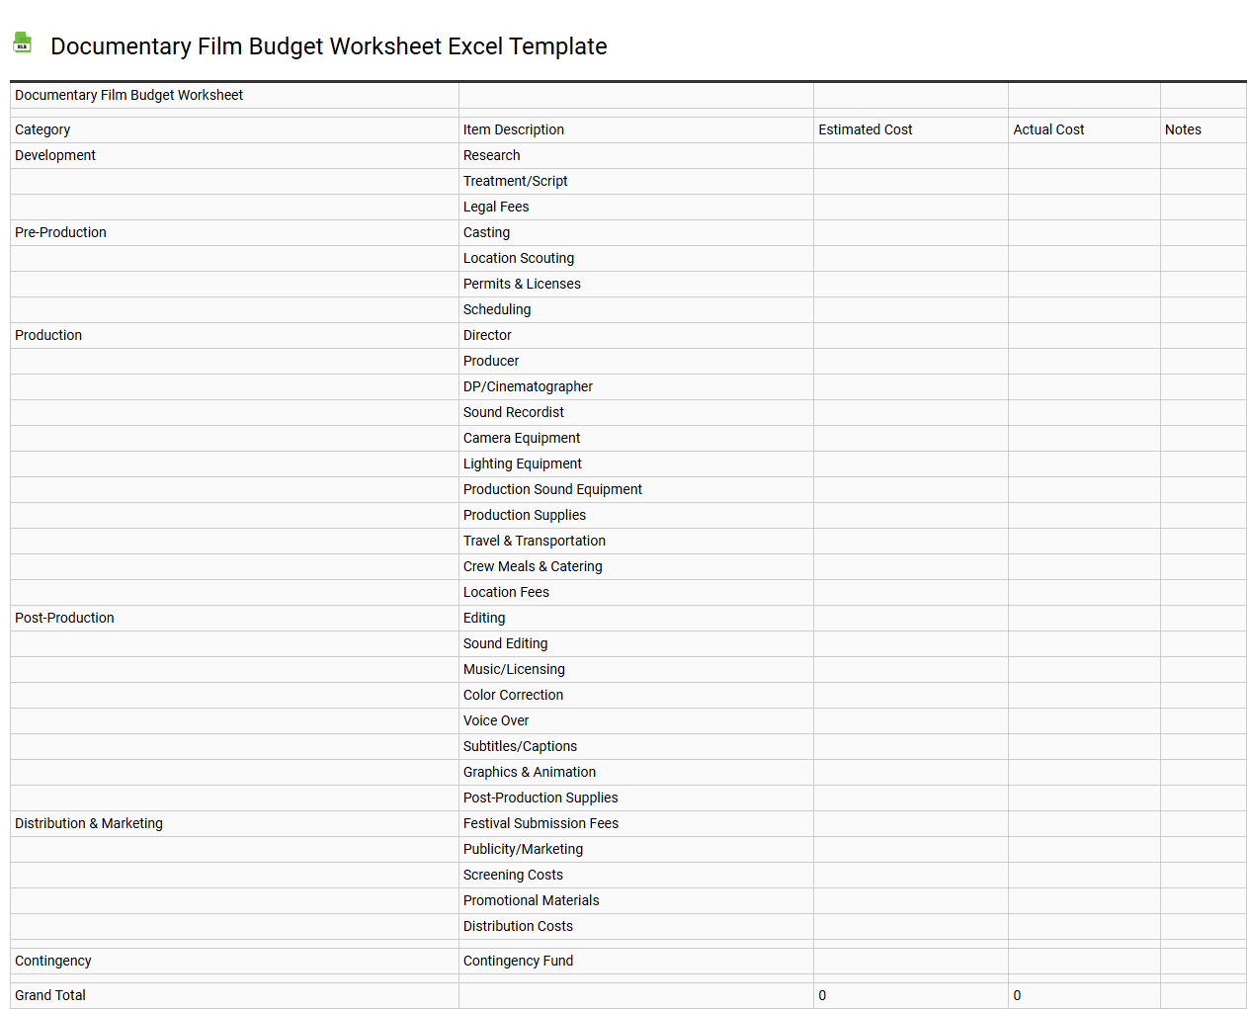Select the Item Description header cell
The width and height of the screenshot is (1247, 1009).
click(513, 129)
